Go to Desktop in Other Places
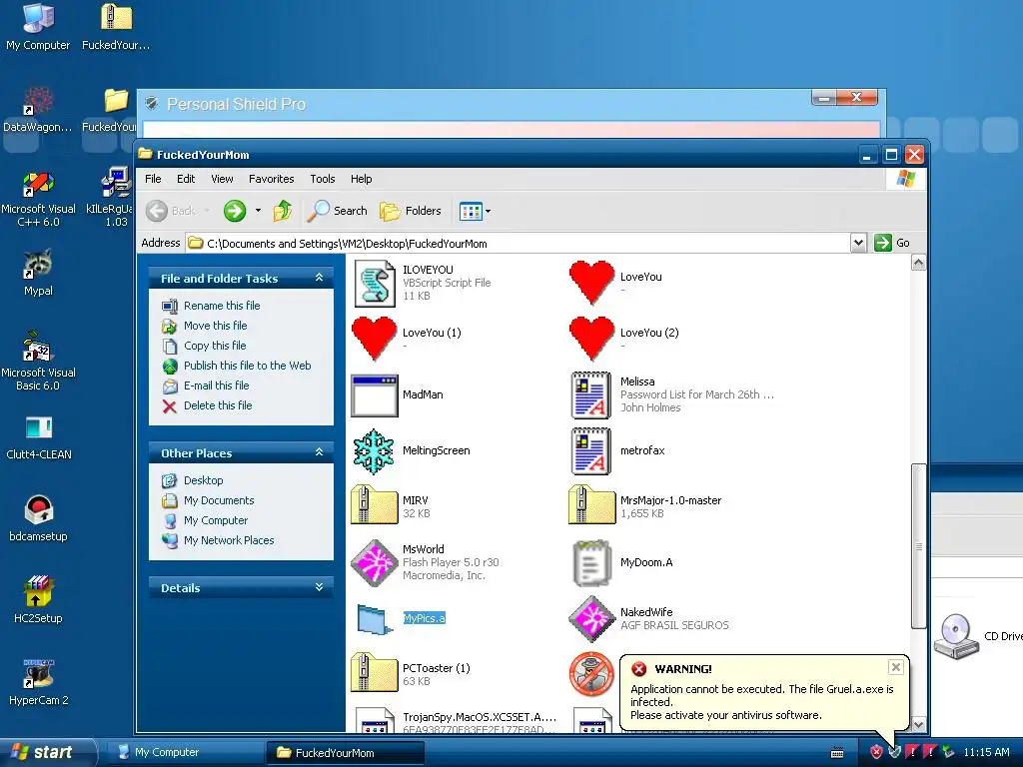The image size is (1023, 767). [x=204, y=480]
